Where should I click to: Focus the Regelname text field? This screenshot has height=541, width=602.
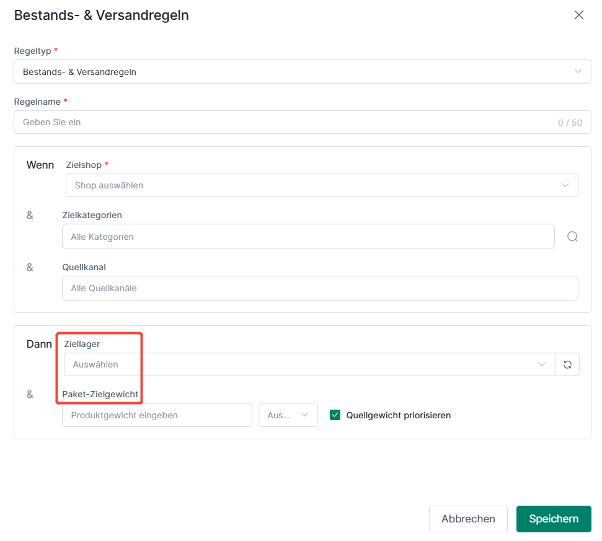pos(302,123)
